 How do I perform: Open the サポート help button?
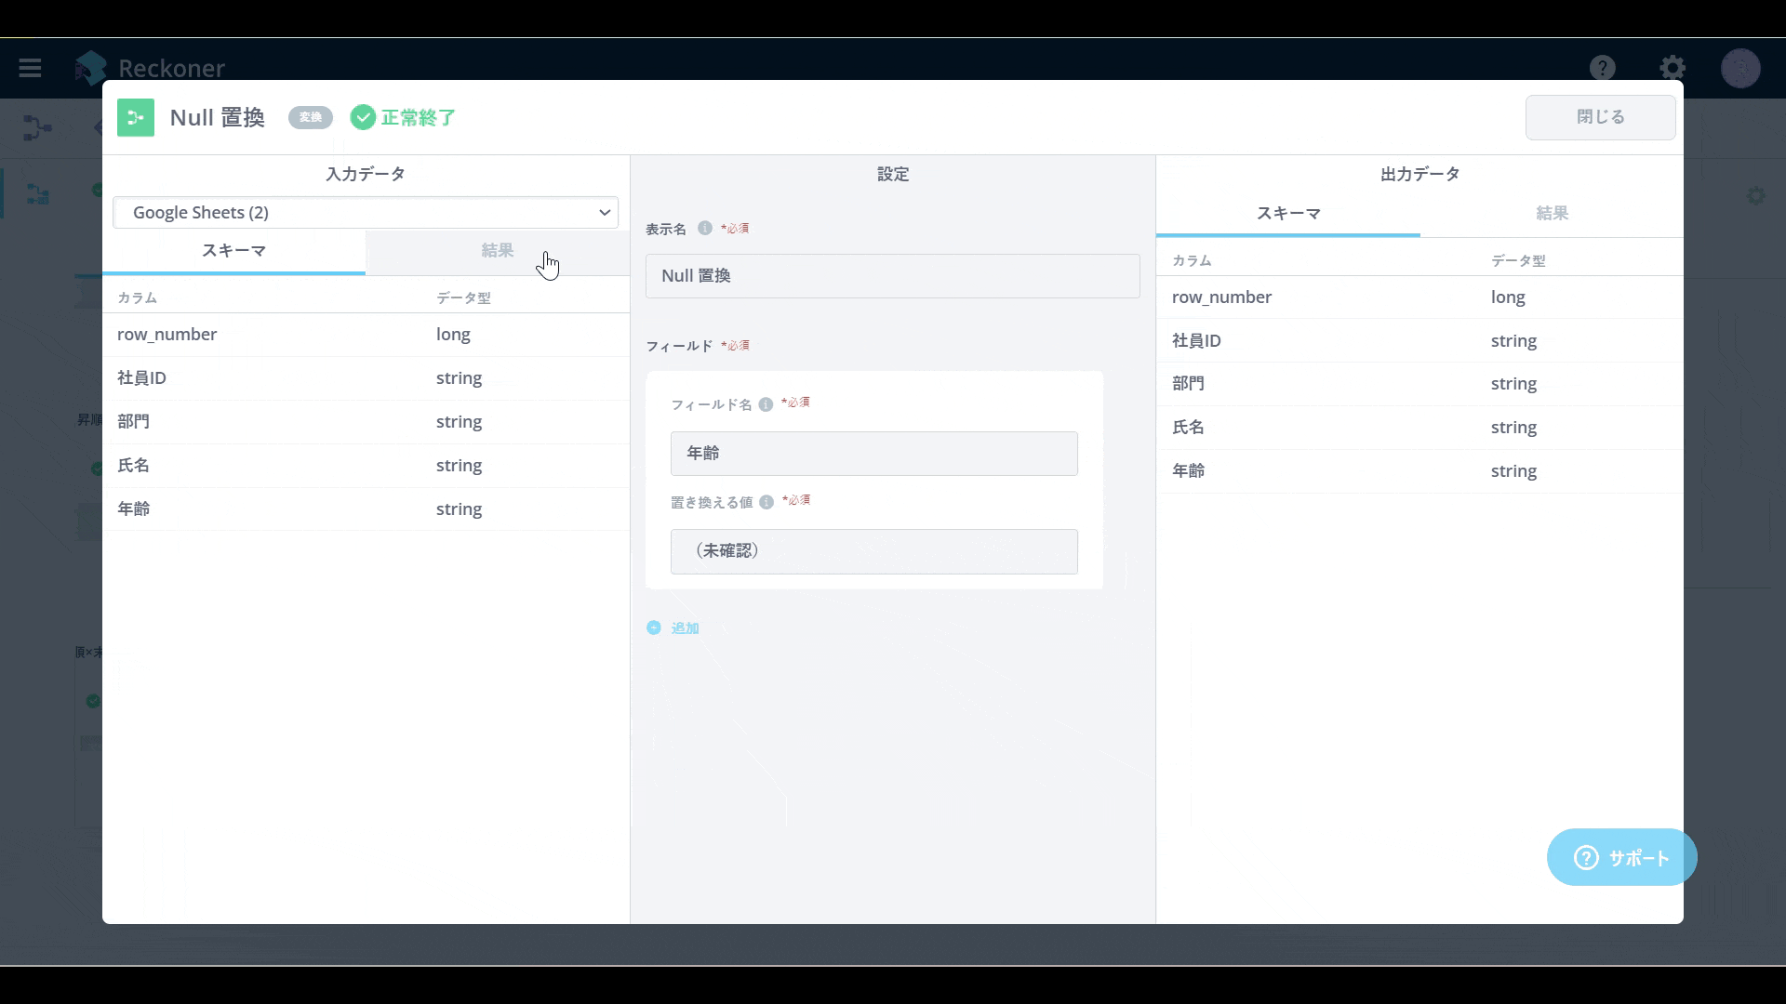pos(1621,857)
